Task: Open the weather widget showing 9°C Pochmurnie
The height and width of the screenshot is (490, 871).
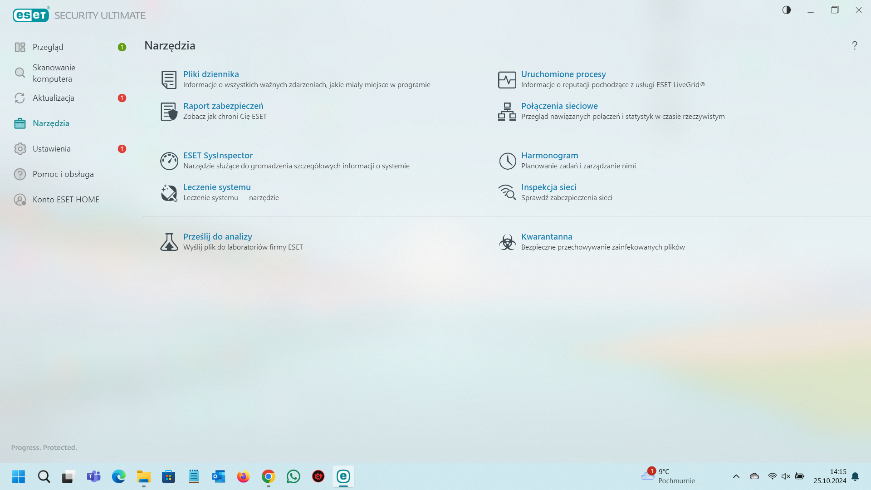Action: (x=668, y=476)
